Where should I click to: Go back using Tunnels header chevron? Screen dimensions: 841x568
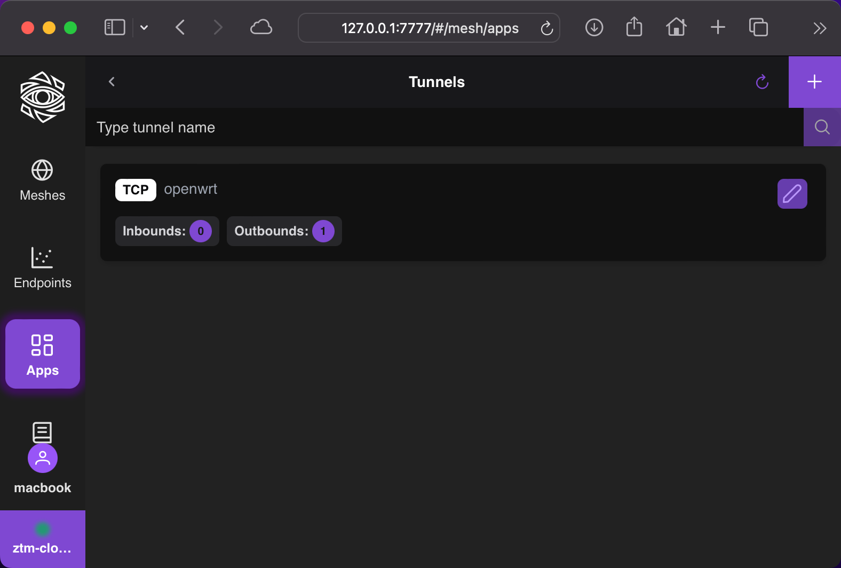[112, 82]
